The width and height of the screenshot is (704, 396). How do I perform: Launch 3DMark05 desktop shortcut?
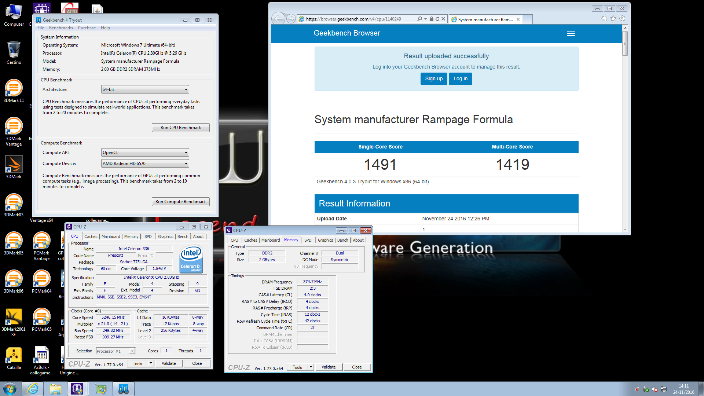point(14,243)
